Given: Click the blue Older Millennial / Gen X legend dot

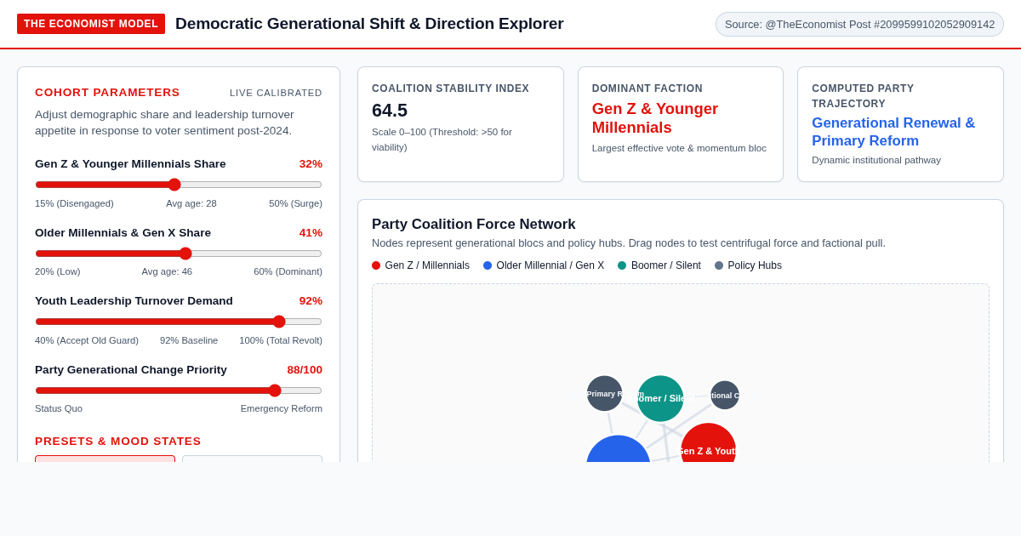Looking at the screenshot, I should [488, 265].
